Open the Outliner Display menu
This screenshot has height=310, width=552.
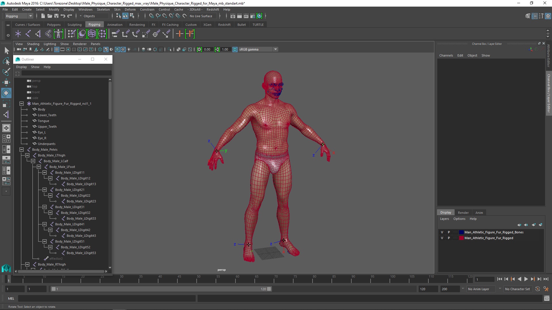pos(21,67)
